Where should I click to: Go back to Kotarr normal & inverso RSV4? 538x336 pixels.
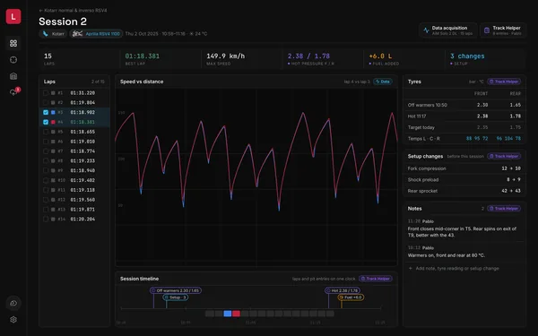tap(73, 10)
